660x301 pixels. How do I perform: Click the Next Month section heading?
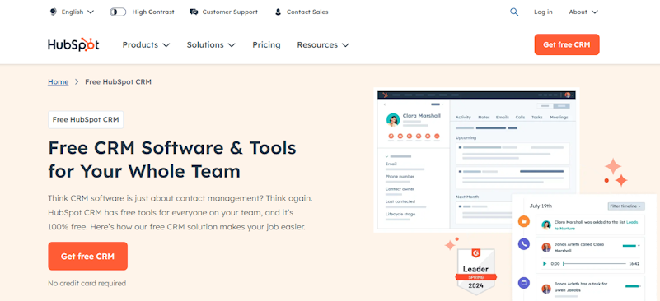click(467, 197)
